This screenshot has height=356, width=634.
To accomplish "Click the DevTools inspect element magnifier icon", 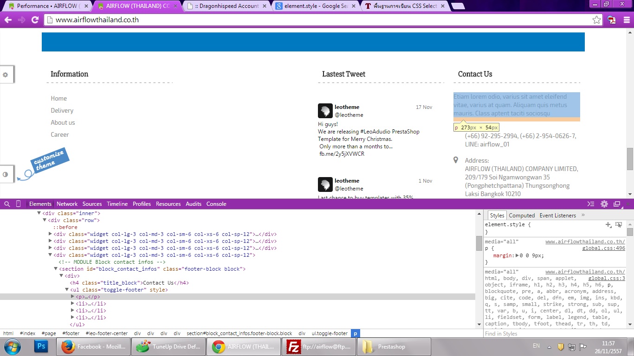I will (x=7, y=204).
